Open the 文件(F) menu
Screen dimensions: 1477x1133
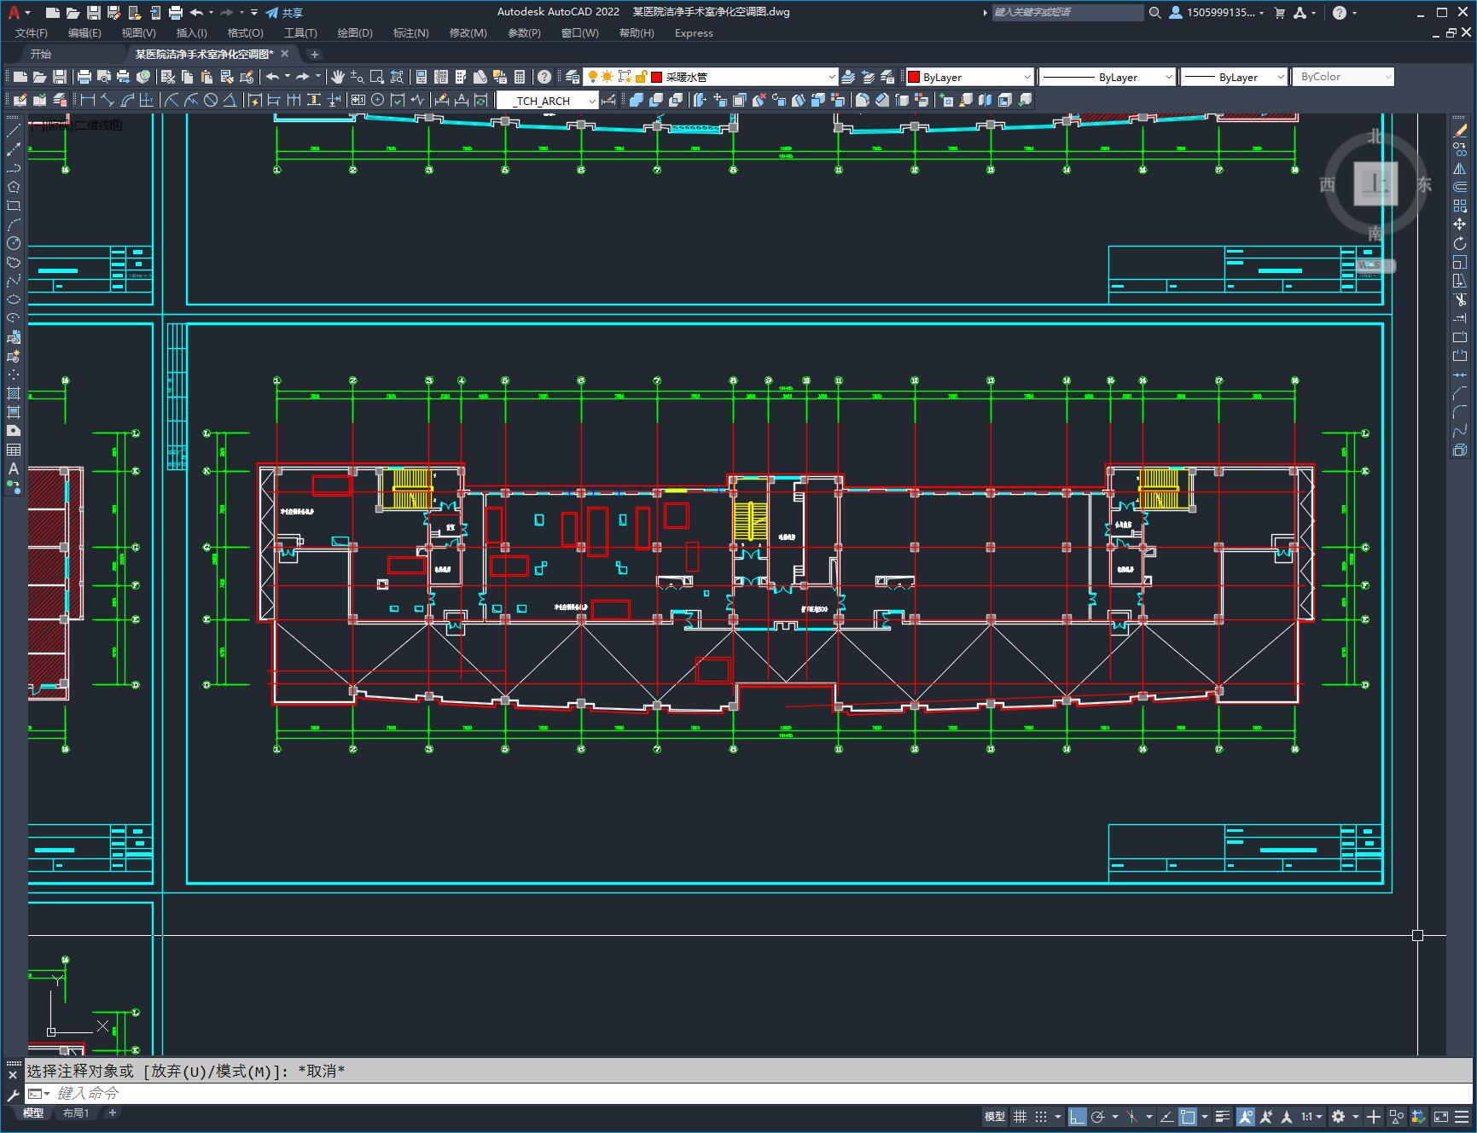pos(32,33)
